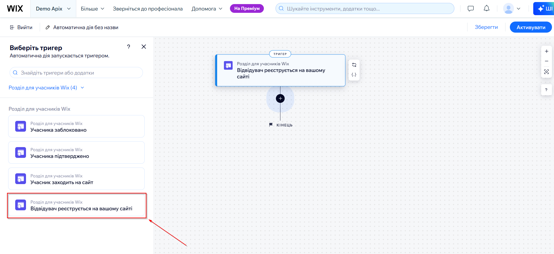
Task: Fit canvas to screen icon
Action: (x=546, y=72)
